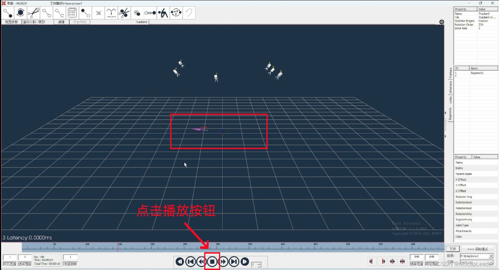
Task: Click the set range end marker icon
Action: pos(383,261)
